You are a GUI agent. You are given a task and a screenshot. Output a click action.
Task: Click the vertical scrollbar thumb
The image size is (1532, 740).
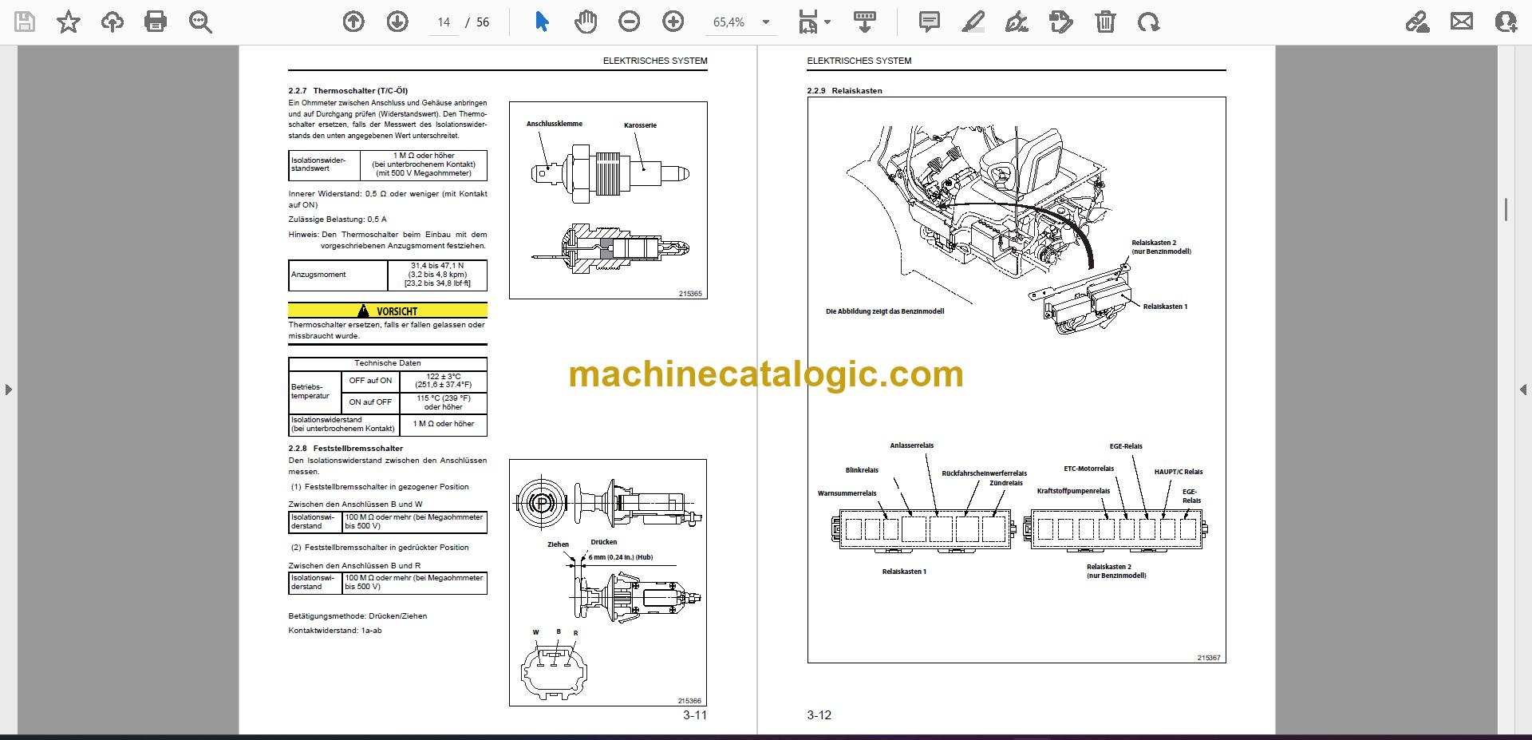pyautogui.click(x=1505, y=209)
